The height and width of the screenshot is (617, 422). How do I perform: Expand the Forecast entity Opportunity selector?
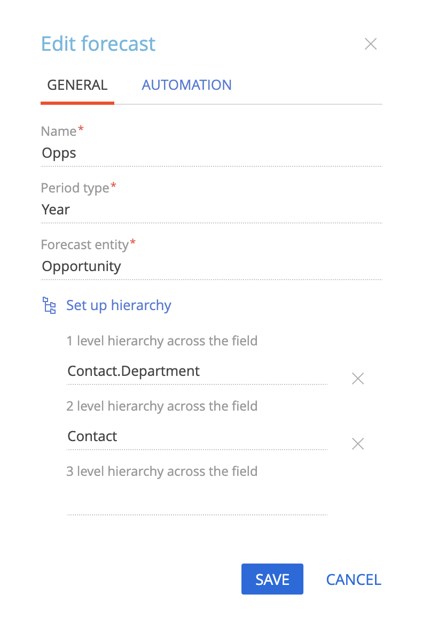click(x=212, y=266)
